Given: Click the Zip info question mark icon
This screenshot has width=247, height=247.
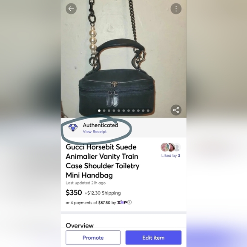Looking at the screenshot, I should coord(129,202).
